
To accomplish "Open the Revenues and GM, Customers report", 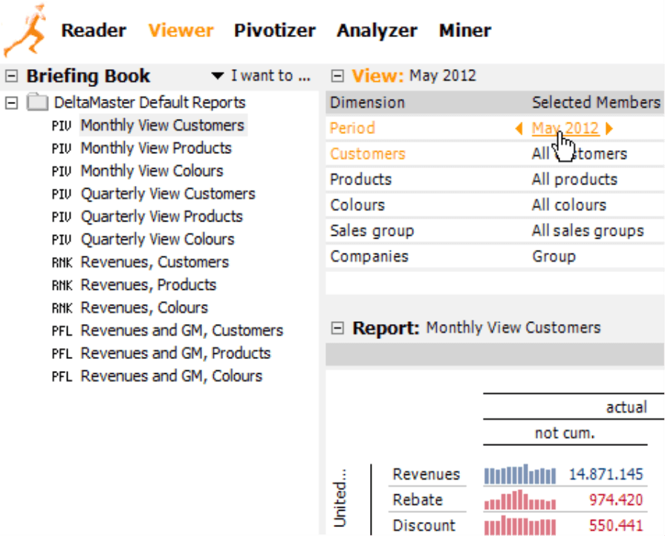I will point(182,331).
